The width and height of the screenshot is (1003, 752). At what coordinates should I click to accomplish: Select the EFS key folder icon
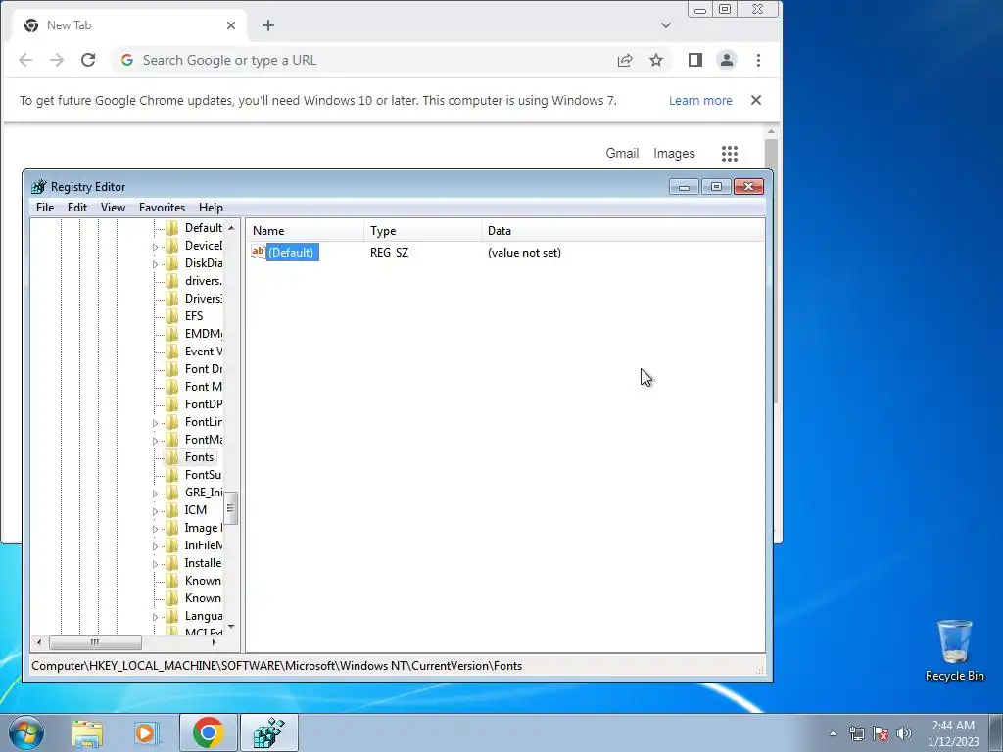tap(171, 316)
